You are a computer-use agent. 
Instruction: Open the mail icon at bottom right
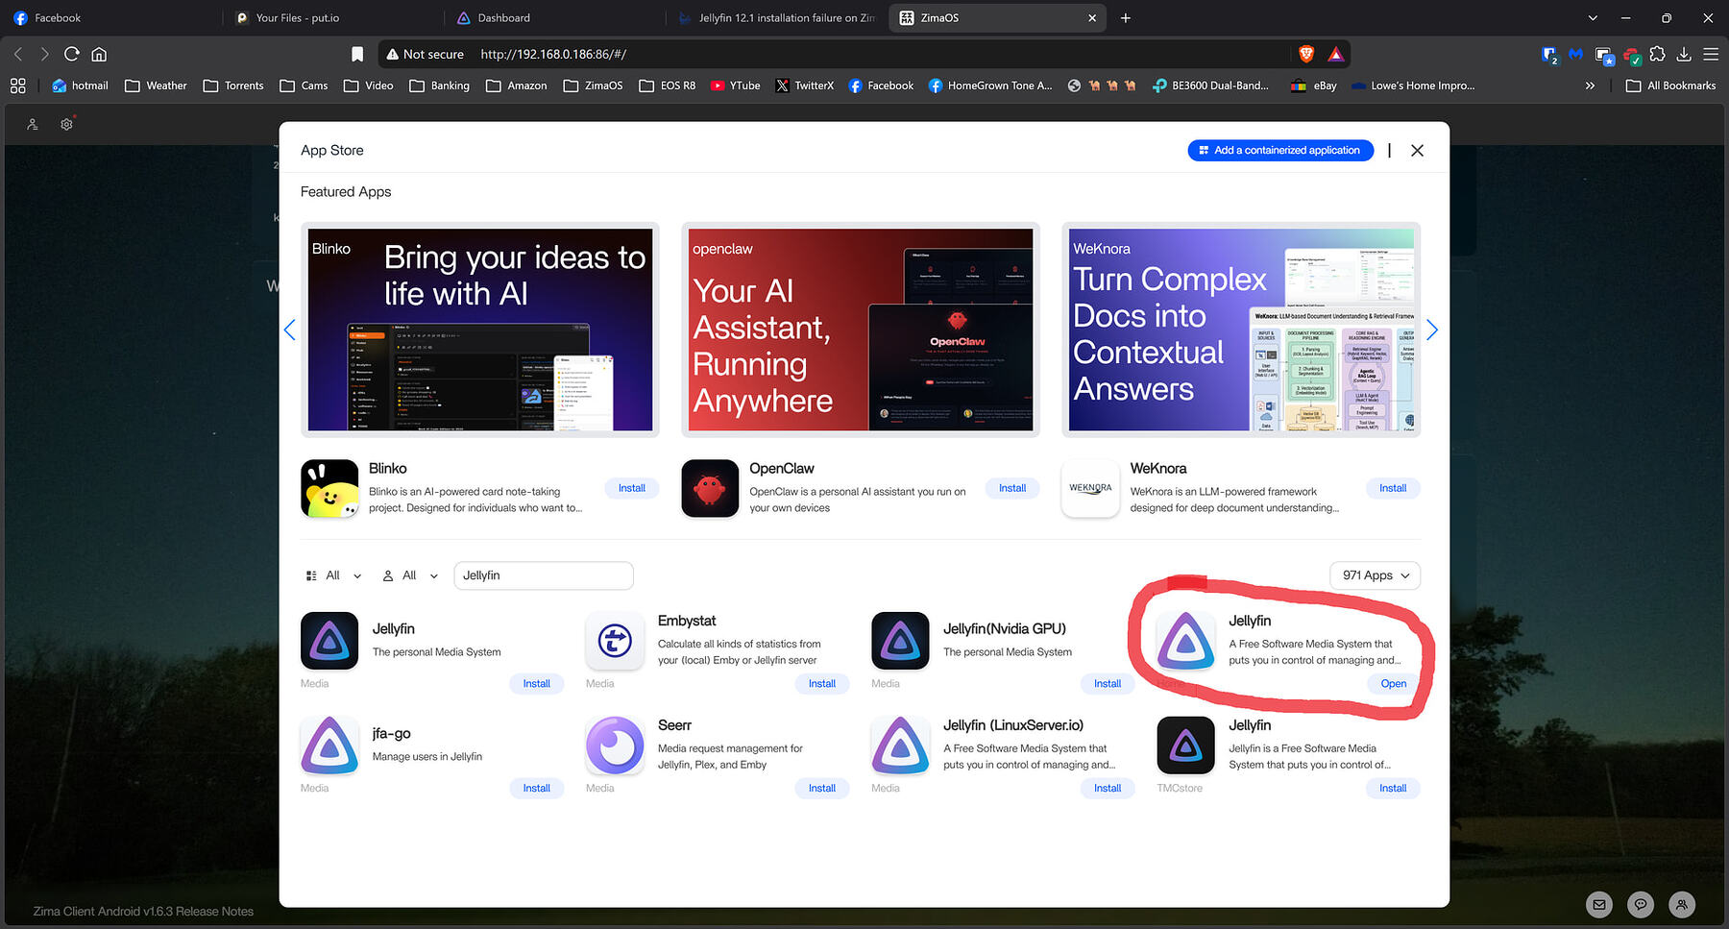(x=1598, y=904)
